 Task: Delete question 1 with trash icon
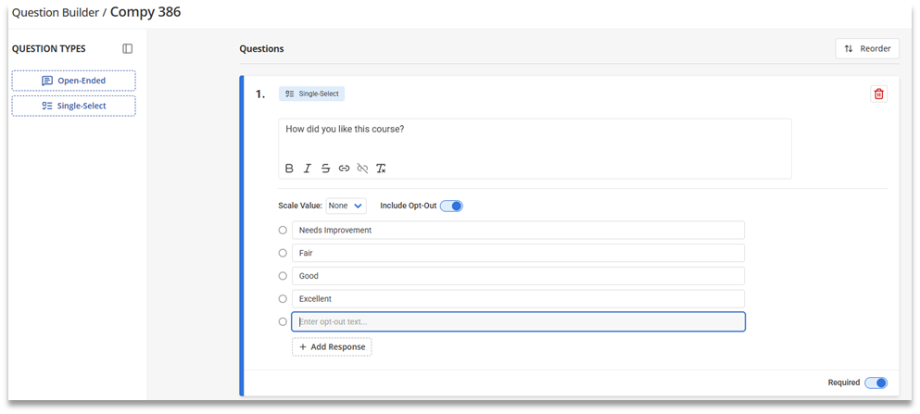(878, 94)
